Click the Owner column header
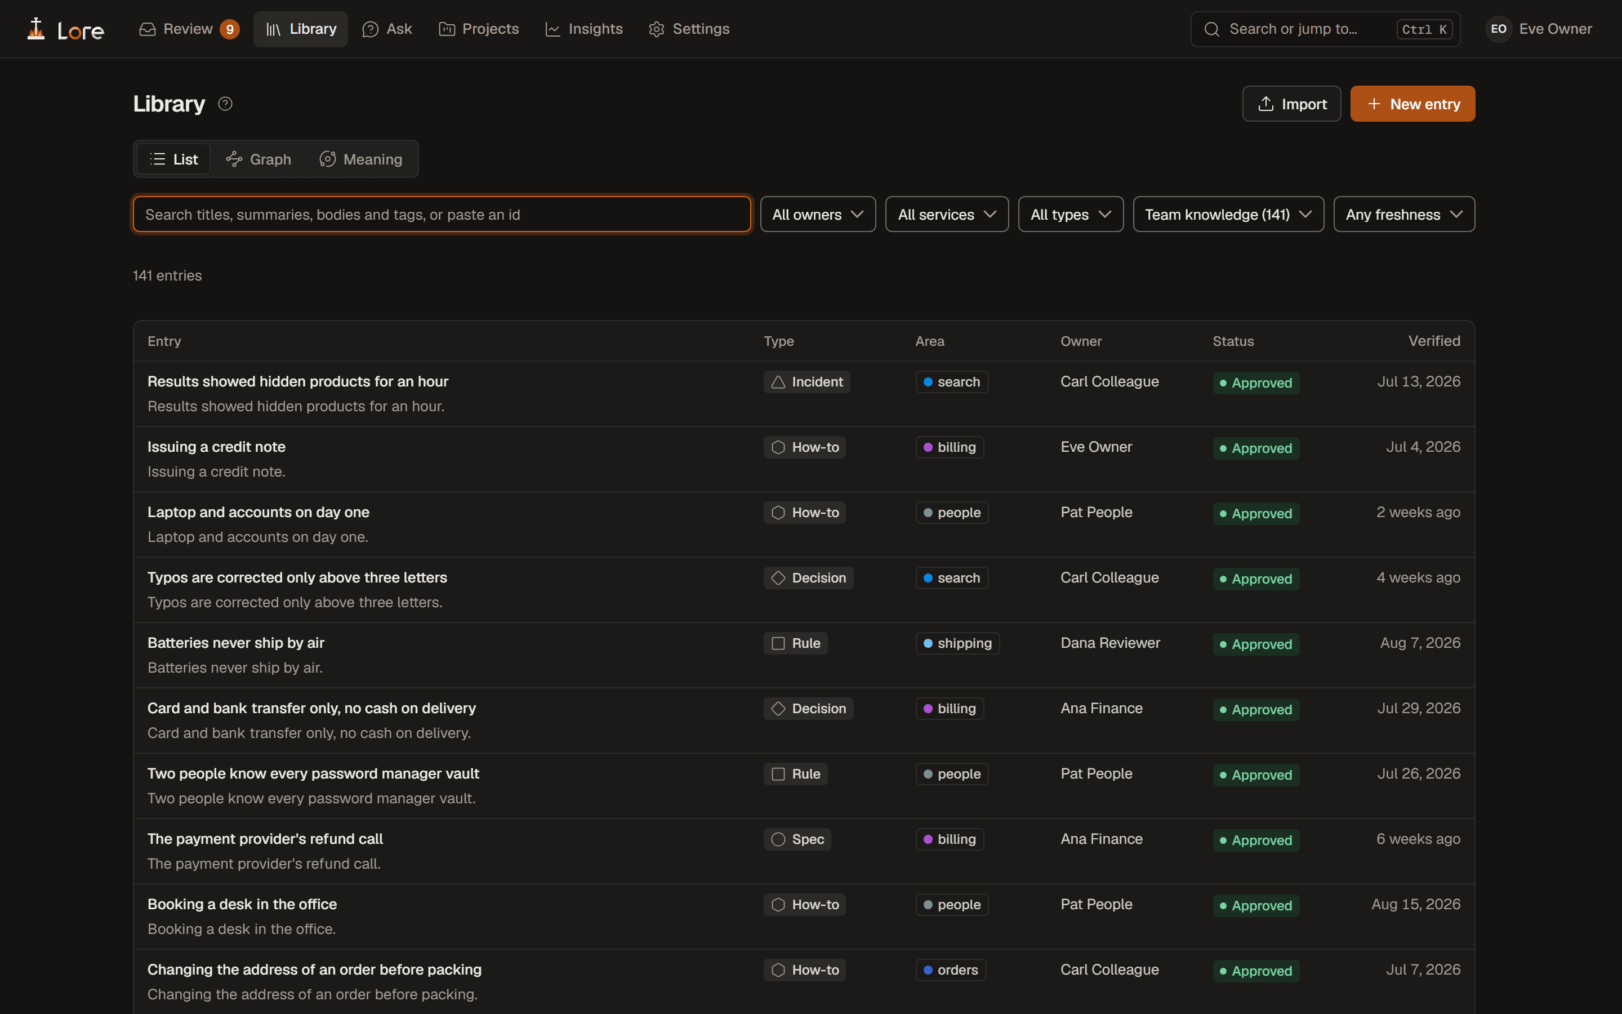 (x=1080, y=341)
